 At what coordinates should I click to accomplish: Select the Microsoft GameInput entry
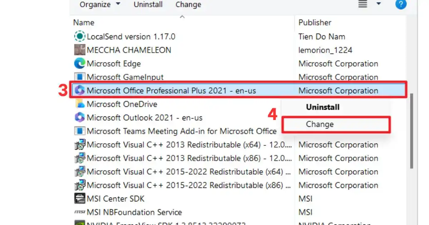coord(125,77)
